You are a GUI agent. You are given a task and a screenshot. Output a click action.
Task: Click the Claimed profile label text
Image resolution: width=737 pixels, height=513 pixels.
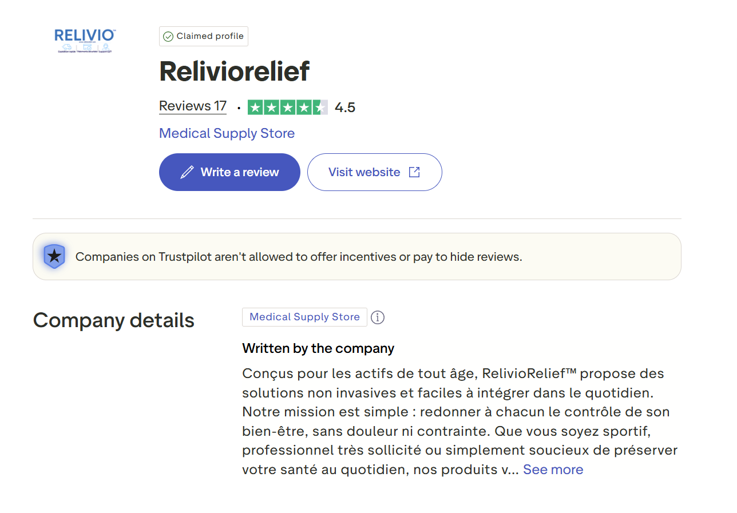(210, 36)
